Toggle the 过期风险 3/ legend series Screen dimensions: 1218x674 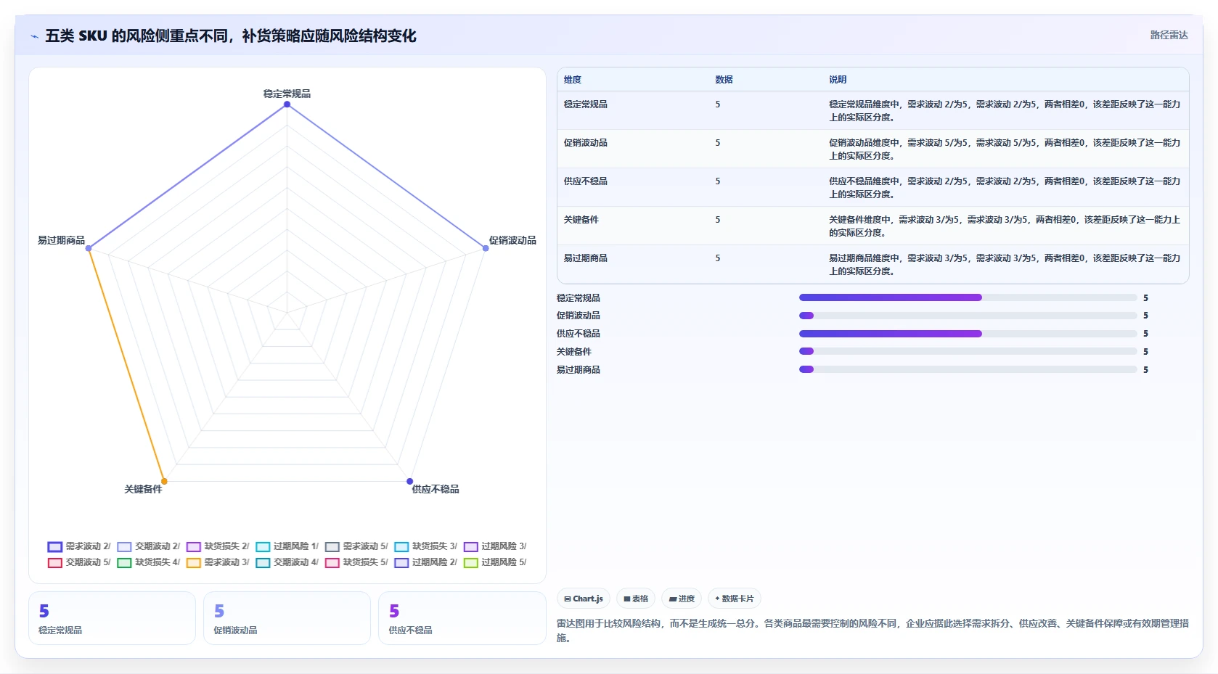click(495, 546)
